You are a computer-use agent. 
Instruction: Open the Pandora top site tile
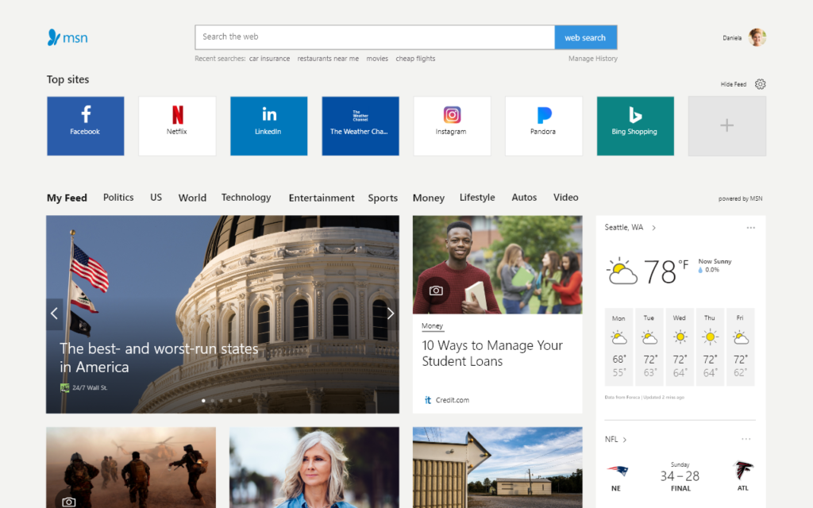[x=543, y=126]
